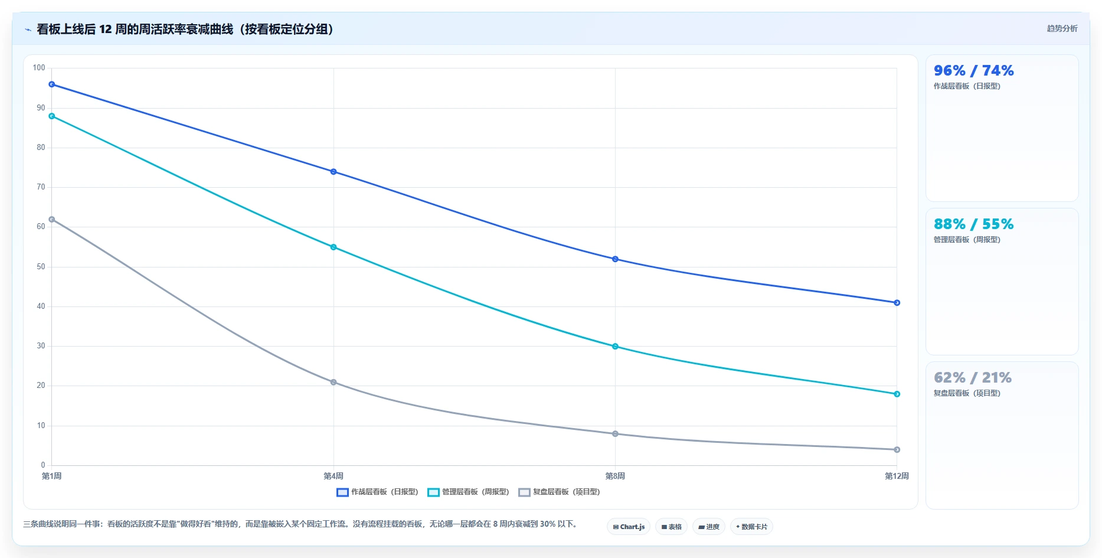Click the gray line point at 第8周

(x=615, y=434)
